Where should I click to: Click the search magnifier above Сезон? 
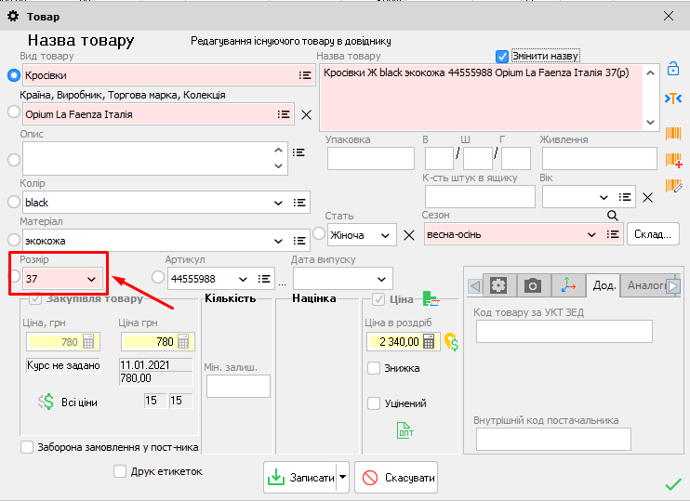tap(612, 216)
